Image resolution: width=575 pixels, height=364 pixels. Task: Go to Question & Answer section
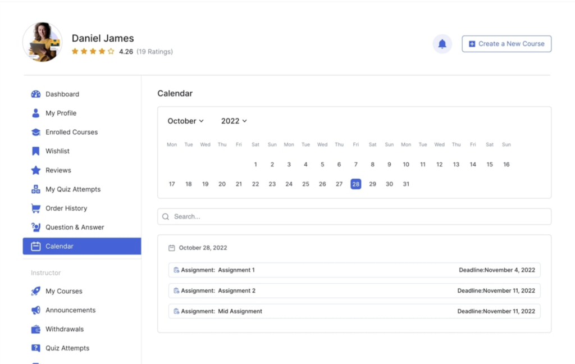(x=75, y=228)
